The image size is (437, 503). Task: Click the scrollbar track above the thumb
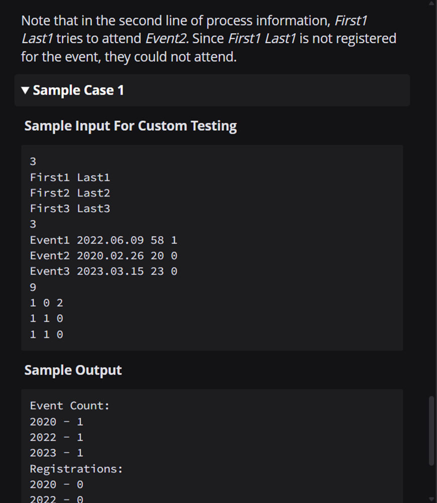pyautogui.click(x=431, y=199)
